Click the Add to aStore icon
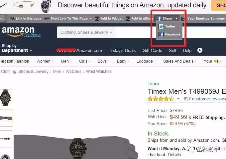 tap(128, 19)
